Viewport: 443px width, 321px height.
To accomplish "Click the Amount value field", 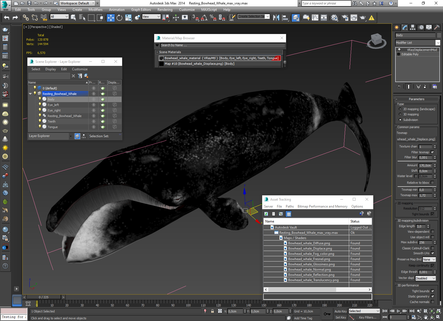I will pyautogui.click(x=425, y=165).
